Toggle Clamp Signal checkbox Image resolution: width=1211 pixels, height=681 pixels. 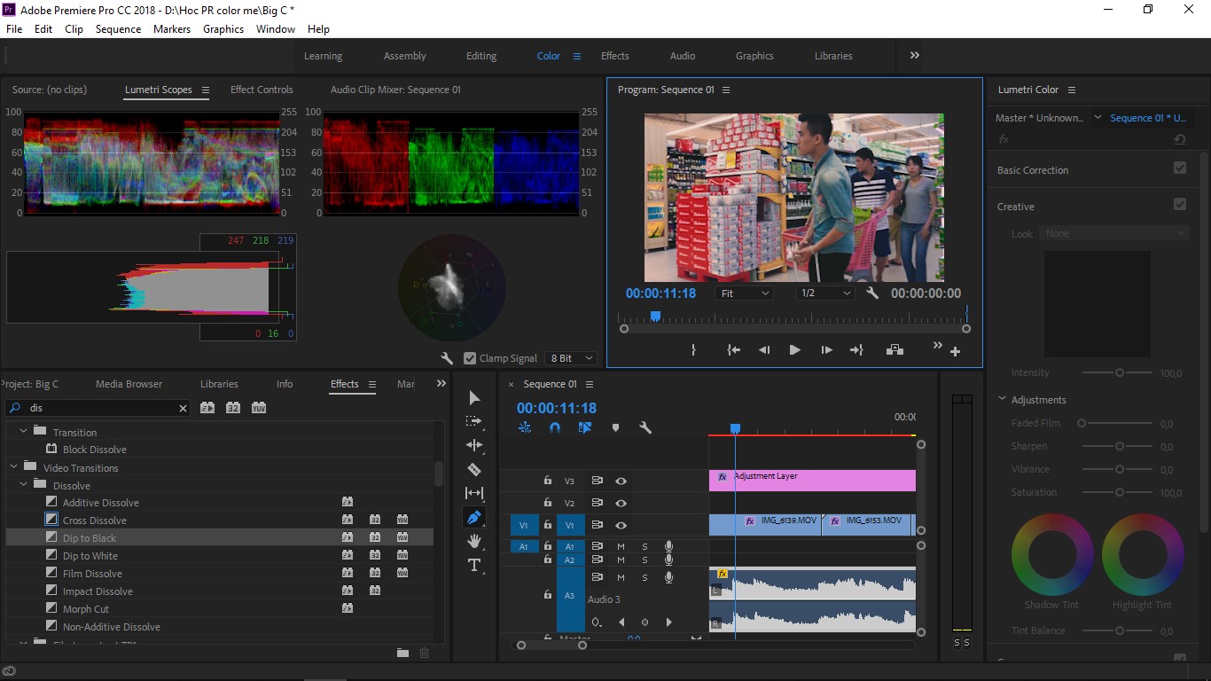pyautogui.click(x=470, y=358)
